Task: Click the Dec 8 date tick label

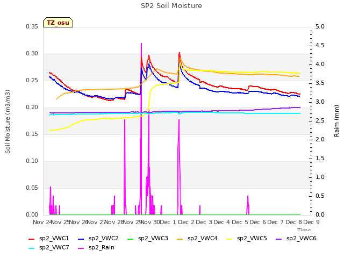Action: [293, 222]
